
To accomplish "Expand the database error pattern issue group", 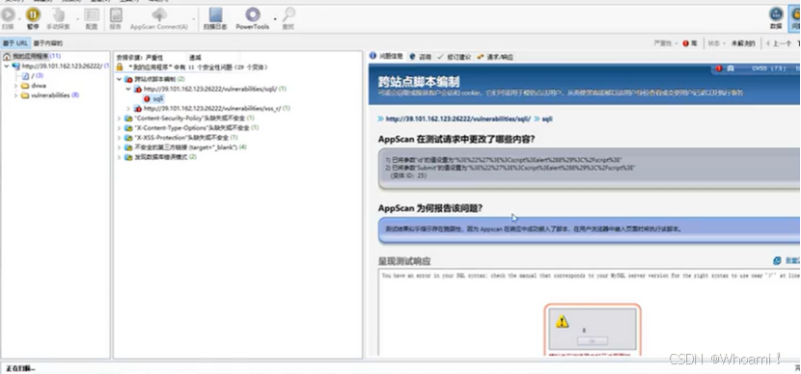I will [120, 157].
